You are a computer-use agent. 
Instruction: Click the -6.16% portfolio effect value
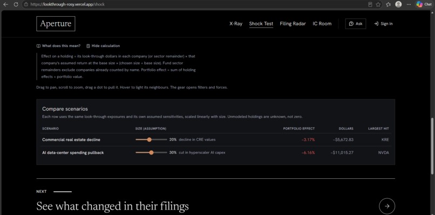coord(308,152)
